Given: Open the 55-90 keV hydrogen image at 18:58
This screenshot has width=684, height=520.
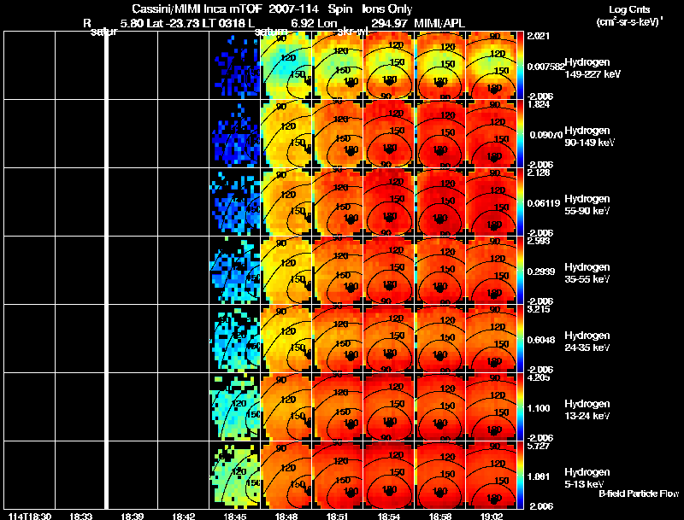Looking at the screenshot, I should click(440, 202).
